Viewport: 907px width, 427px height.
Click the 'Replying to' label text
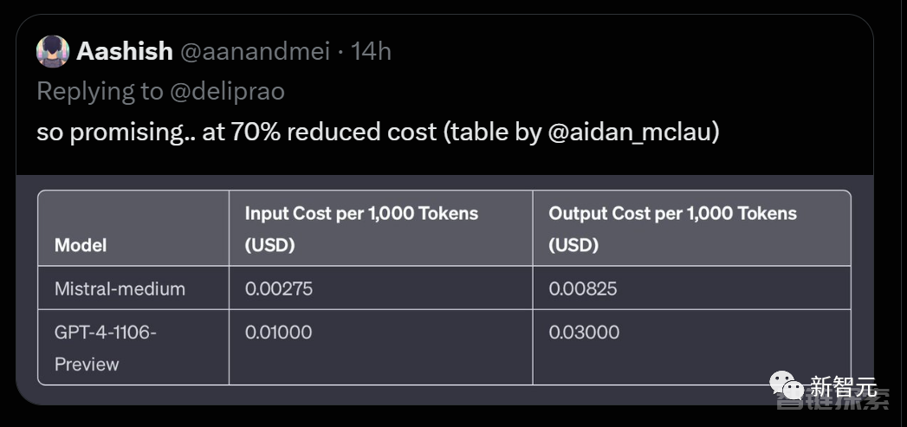(100, 92)
